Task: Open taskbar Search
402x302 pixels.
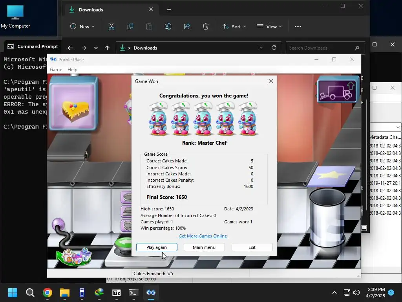Action: tap(30, 293)
